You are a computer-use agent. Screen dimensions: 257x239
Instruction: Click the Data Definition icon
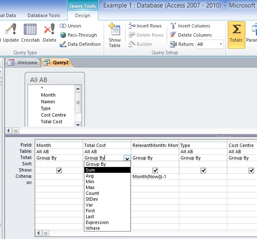point(63,44)
